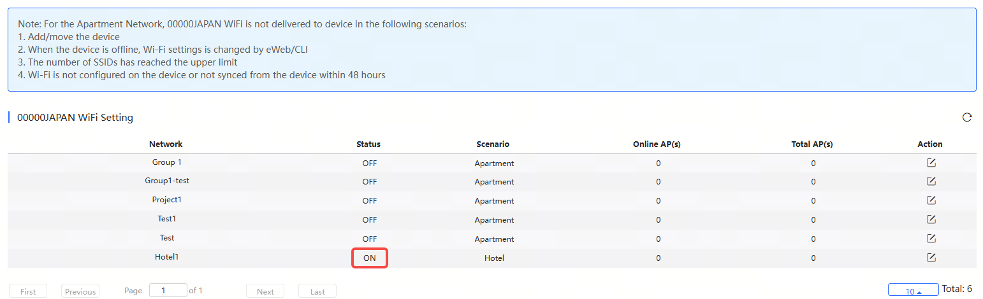Go to the First page
Viewport: 983px width, 299px height.
(28, 291)
